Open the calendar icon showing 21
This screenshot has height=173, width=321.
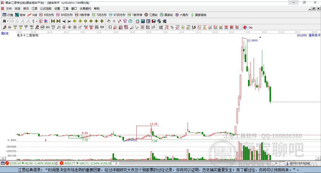click(x=137, y=21)
